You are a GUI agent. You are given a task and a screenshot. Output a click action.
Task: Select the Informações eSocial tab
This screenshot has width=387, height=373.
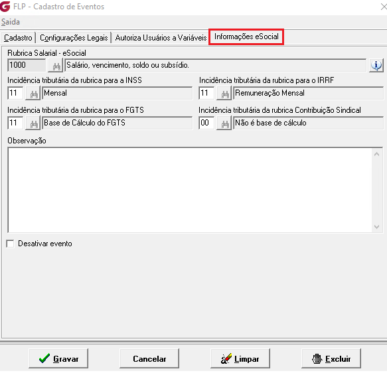tap(246, 37)
